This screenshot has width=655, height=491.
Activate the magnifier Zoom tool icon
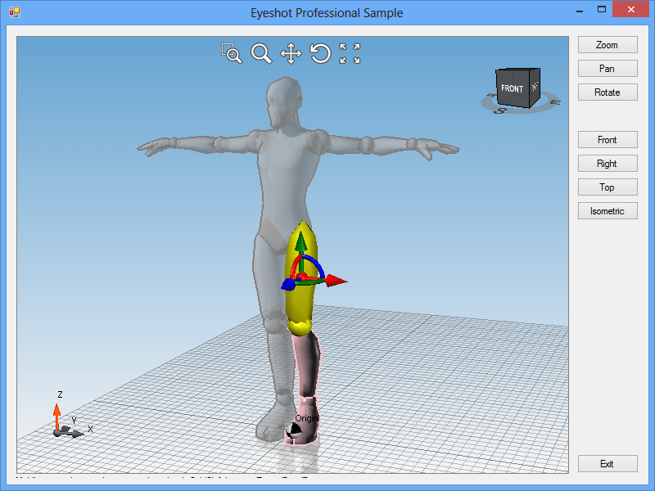(261, 54)
